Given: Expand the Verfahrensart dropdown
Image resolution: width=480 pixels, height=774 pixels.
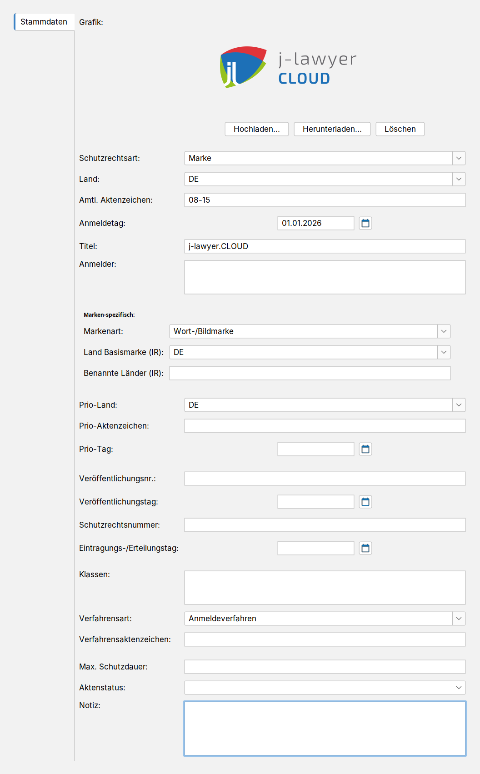Looking at the screenshot, I should pyautogui.click(x=459, y=619).
